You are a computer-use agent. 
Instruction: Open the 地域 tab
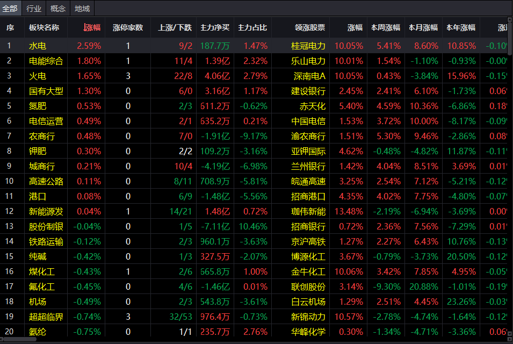82,9
